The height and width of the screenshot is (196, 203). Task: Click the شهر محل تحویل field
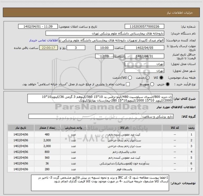coord(144,71)
